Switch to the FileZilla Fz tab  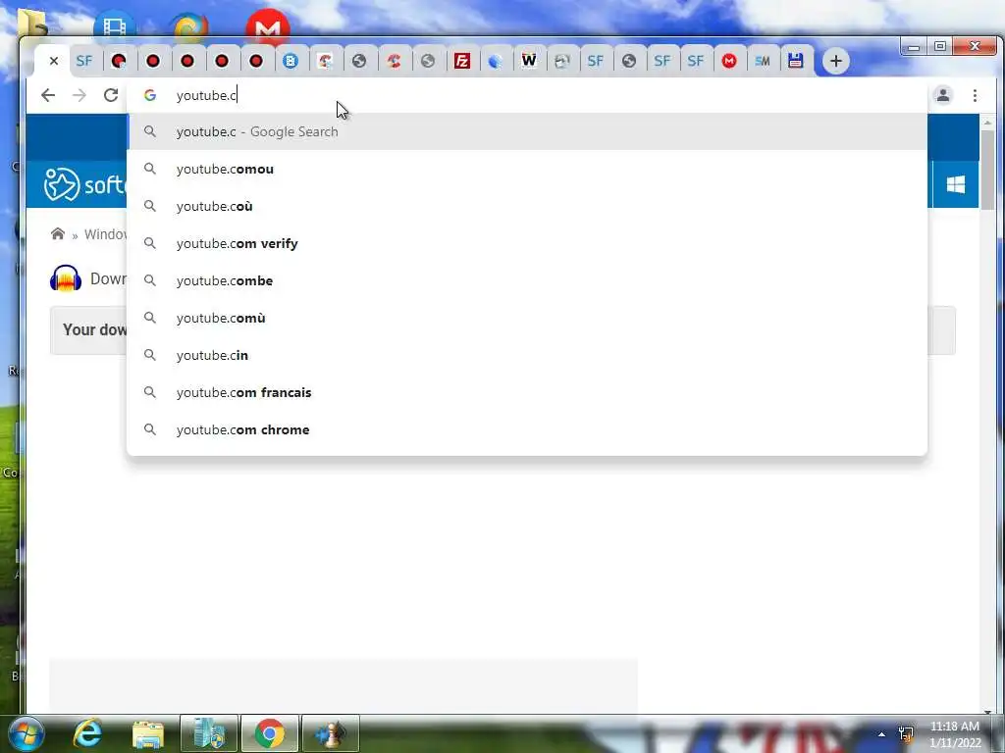pos(462,61)
